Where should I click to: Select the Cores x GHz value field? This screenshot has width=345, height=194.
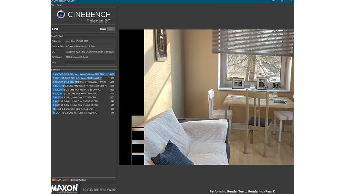(90, 47)
